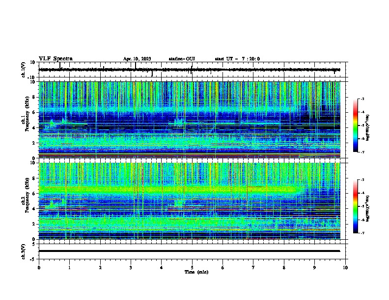Screen dimensions: 389x300
Task: Click time tick label '10' on x-axis
Action: pyautogui.click(x=345, y=268)
